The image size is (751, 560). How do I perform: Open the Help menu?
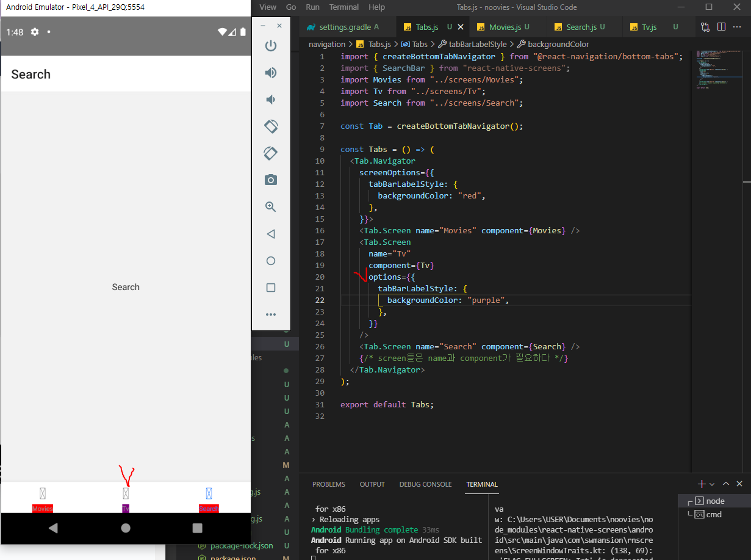(x=377, y=7)
